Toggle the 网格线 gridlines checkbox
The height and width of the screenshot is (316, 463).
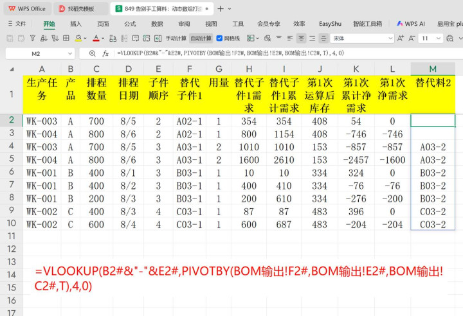pos(219,39)
